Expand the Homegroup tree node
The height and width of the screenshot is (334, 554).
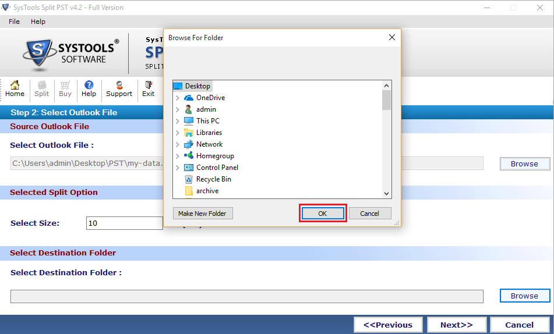point(177,156)
